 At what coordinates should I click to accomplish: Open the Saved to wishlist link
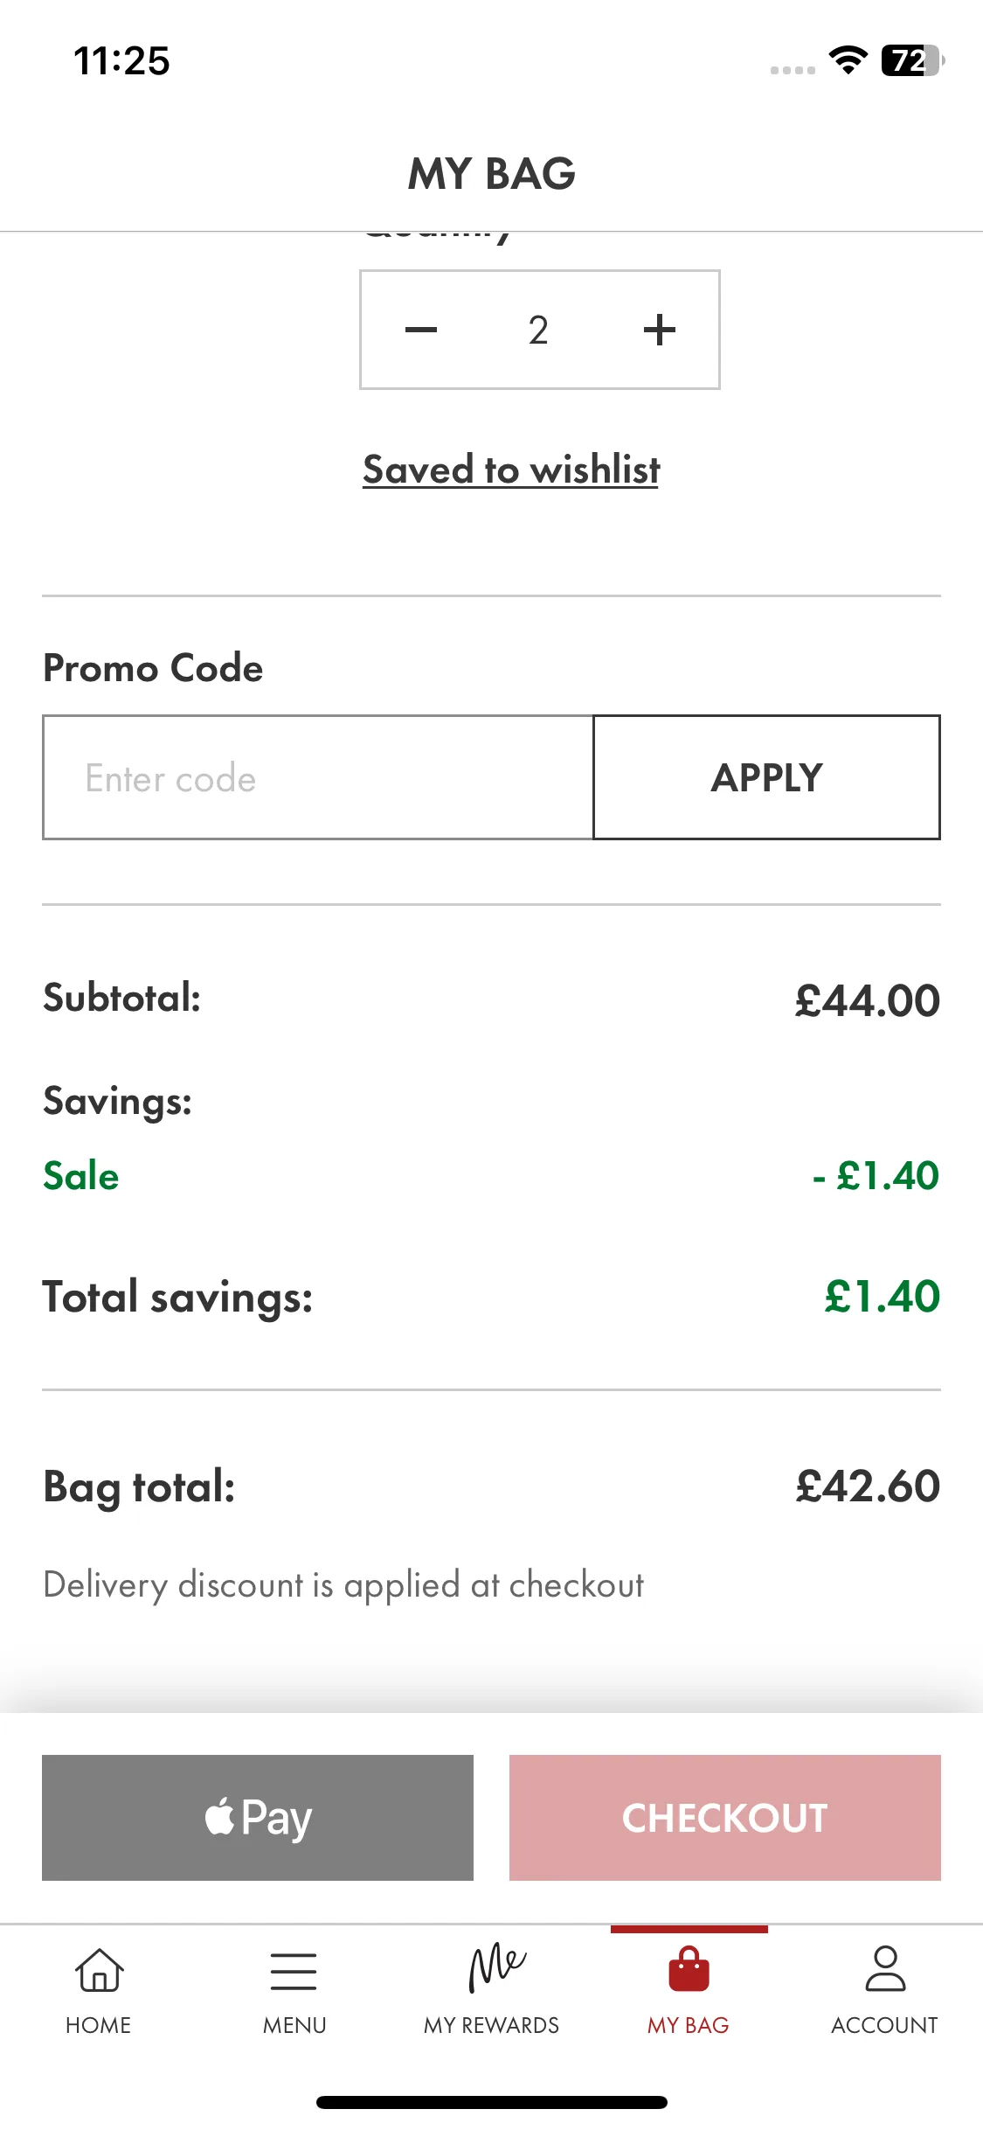tap(511, 470)
